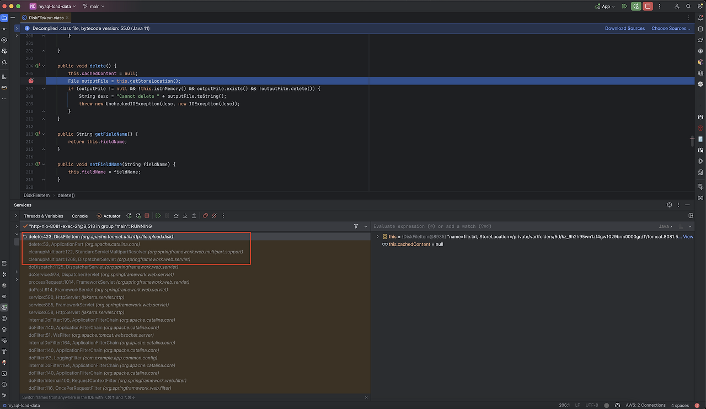Click the Download Sources link
706x409 pixels.
pos(624,28)
